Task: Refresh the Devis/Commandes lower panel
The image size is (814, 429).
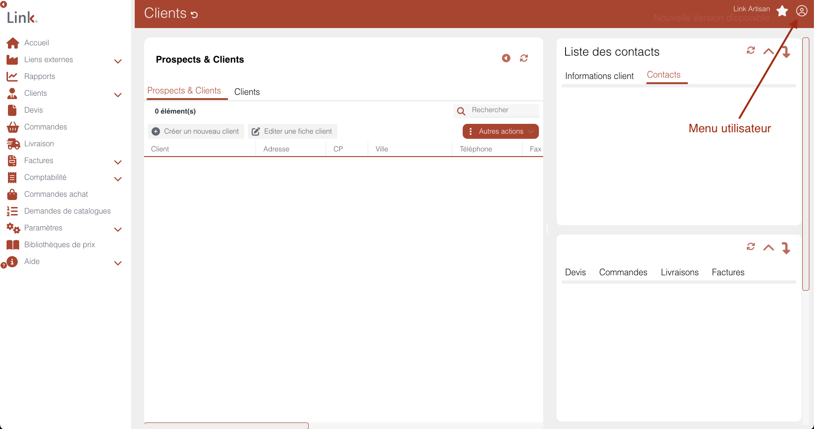Action: (751, 247)
